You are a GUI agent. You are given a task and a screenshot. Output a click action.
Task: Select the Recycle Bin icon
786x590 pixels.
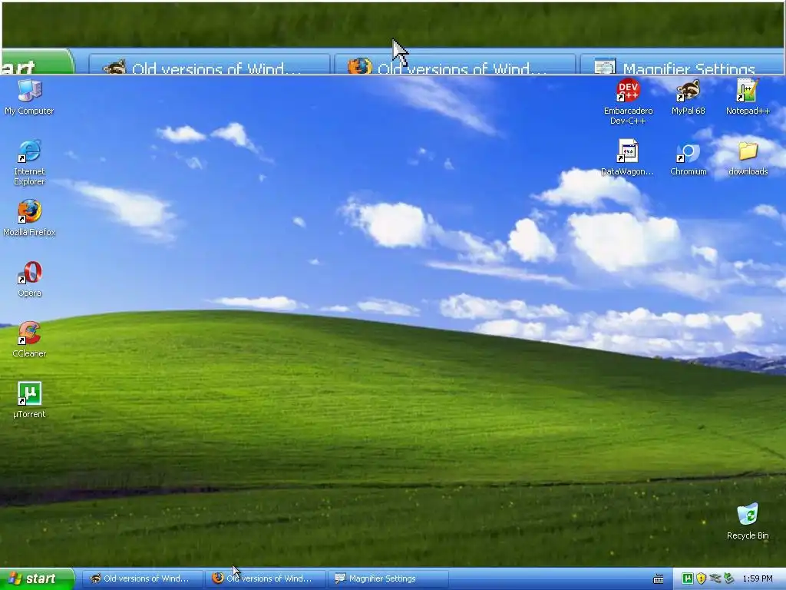[x=748, y=522]
